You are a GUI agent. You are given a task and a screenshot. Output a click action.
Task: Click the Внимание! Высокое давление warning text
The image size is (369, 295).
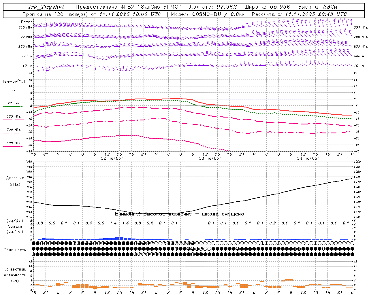click(x=179, y=214)
